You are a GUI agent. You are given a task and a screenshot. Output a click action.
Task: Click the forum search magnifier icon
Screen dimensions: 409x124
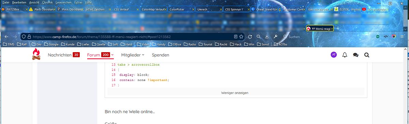click(367, 55)
